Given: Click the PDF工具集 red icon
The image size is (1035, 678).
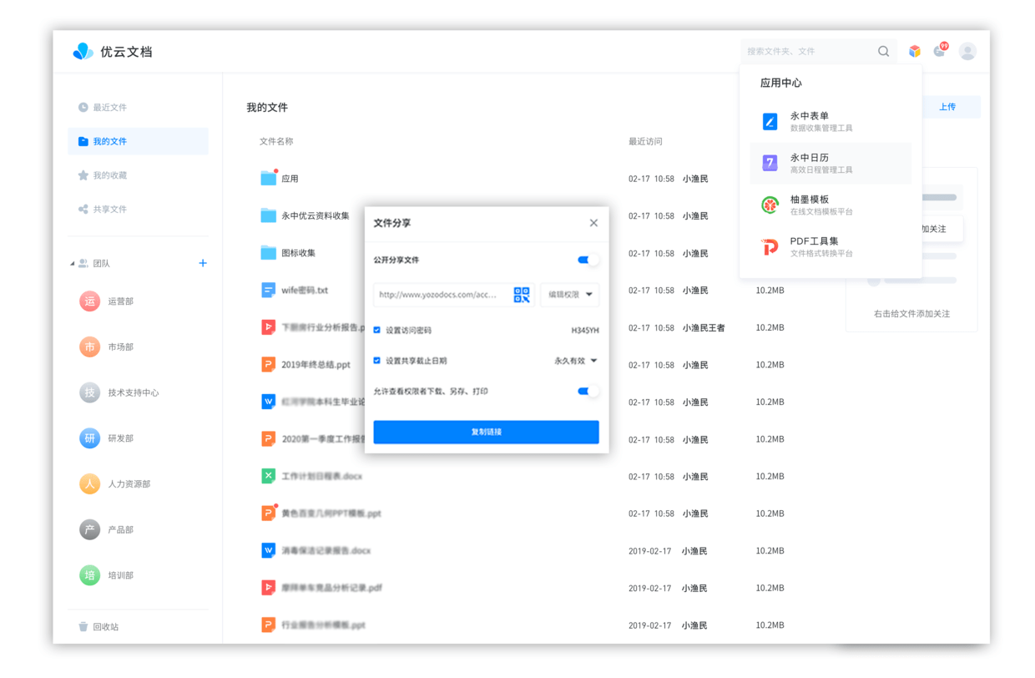Looking at the screenshot, I should point(770,246).
